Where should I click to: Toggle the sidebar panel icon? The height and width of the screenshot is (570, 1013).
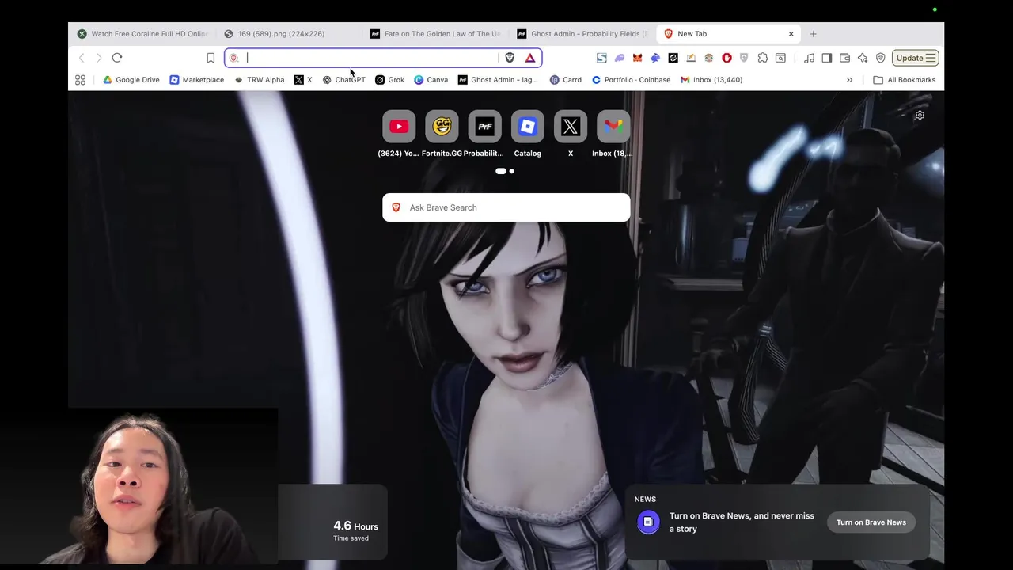click(x=827, y=58)
